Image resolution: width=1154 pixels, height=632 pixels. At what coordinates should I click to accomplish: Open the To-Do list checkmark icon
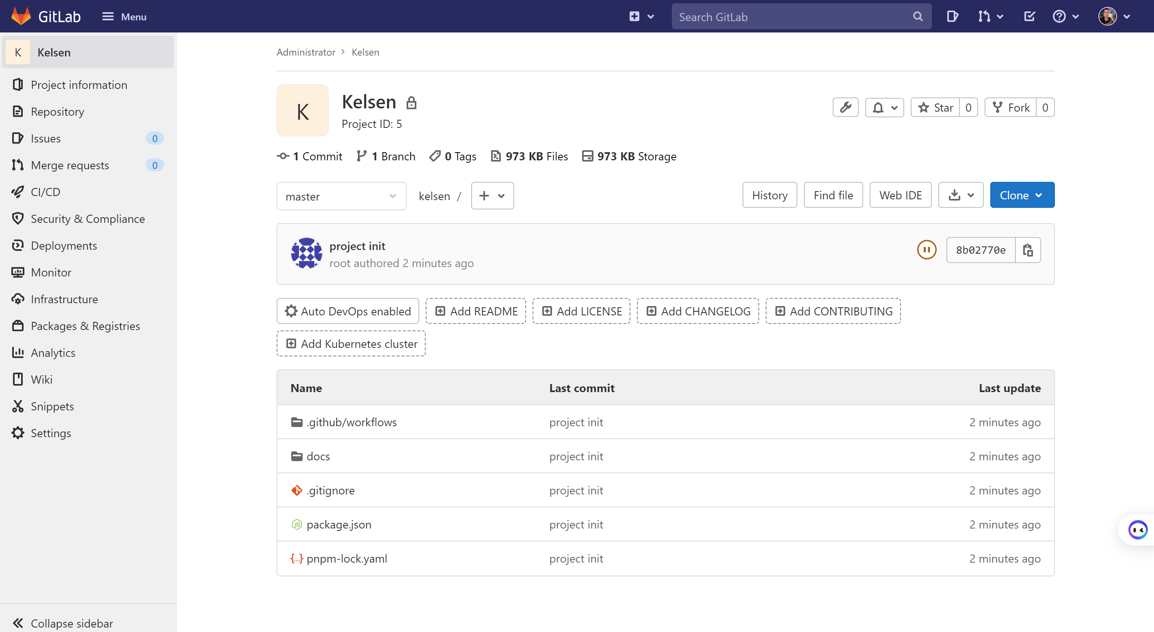[x=1029, y=17]
